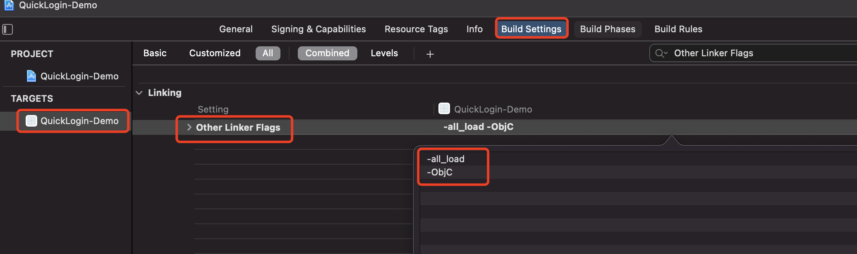Switch to the Levels view
857x254 pixels.
coord(384,53)
